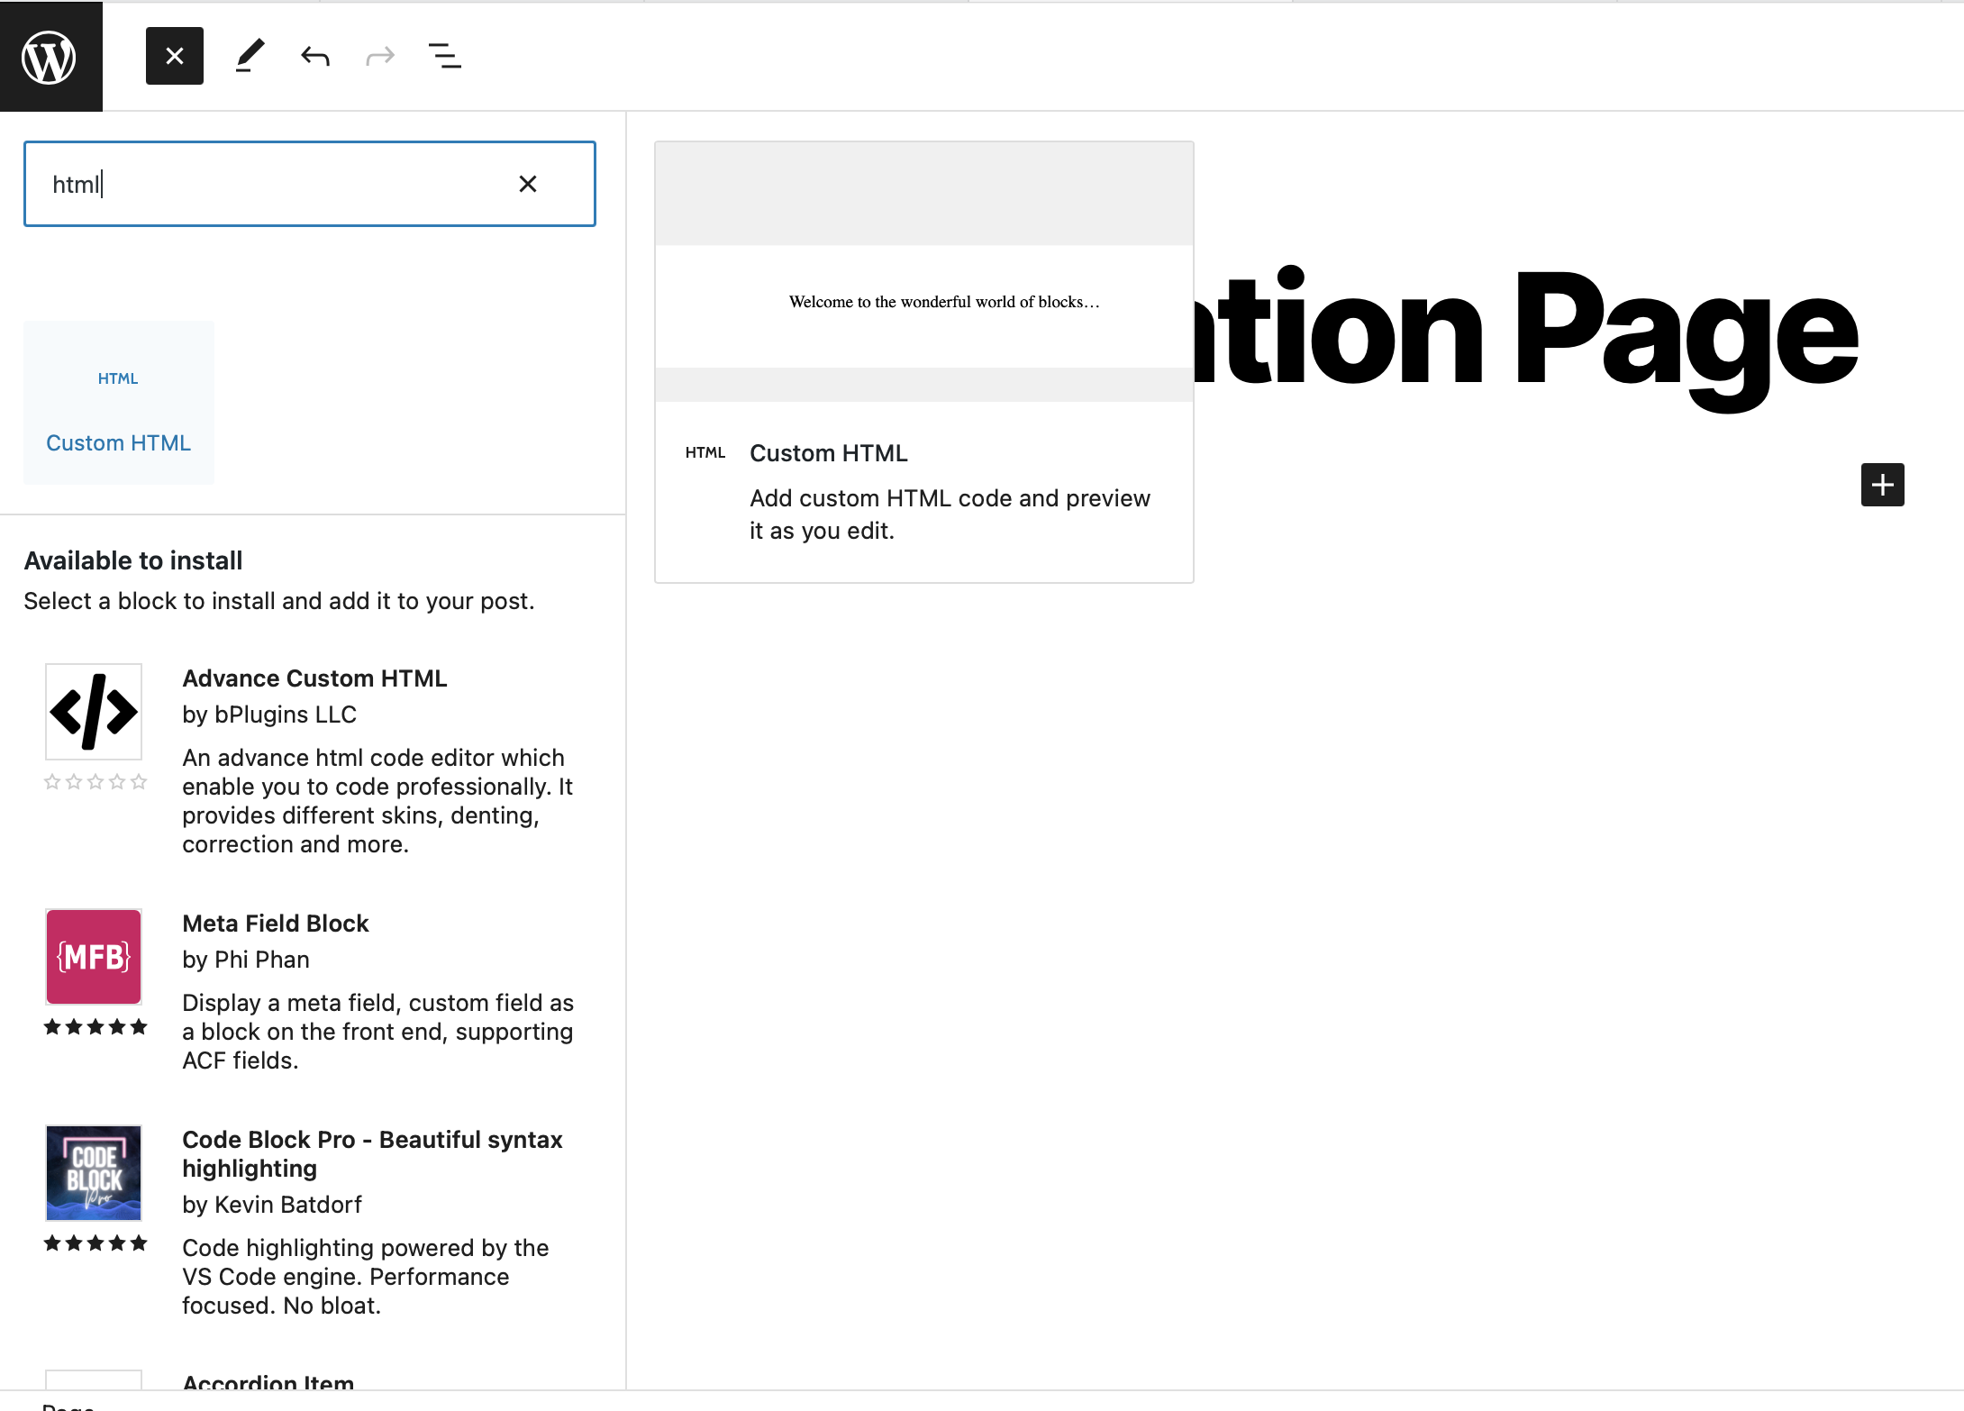Click the plus block inserter on the canvas

pyautogui.click(x=1882, y=485)
